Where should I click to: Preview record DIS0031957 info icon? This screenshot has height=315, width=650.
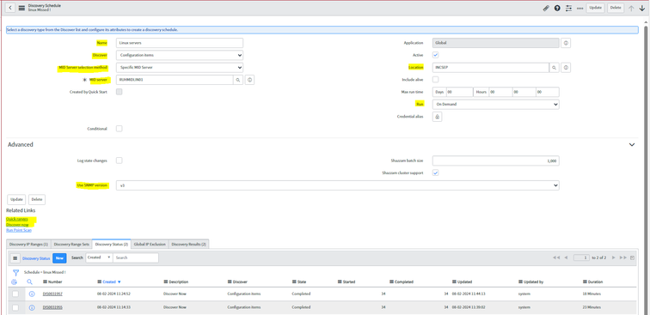(32, 294)
